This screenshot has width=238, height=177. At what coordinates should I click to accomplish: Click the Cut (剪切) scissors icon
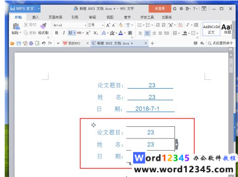coord(26,25)
